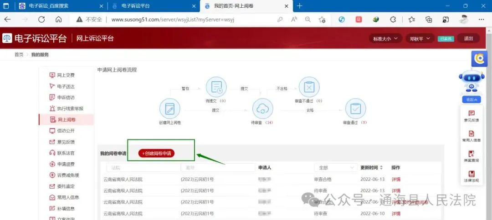The width and height of the screenshot is (492, 220).
Task: Open the 邓秋平 user dropdown
Action: 420,39
